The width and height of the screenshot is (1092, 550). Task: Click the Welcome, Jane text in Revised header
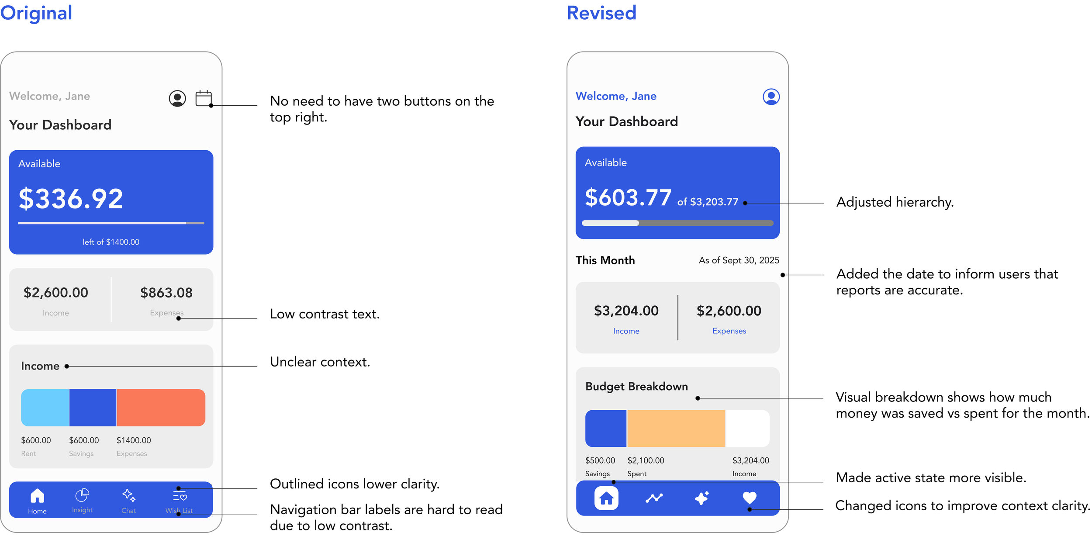pos(615,96)
